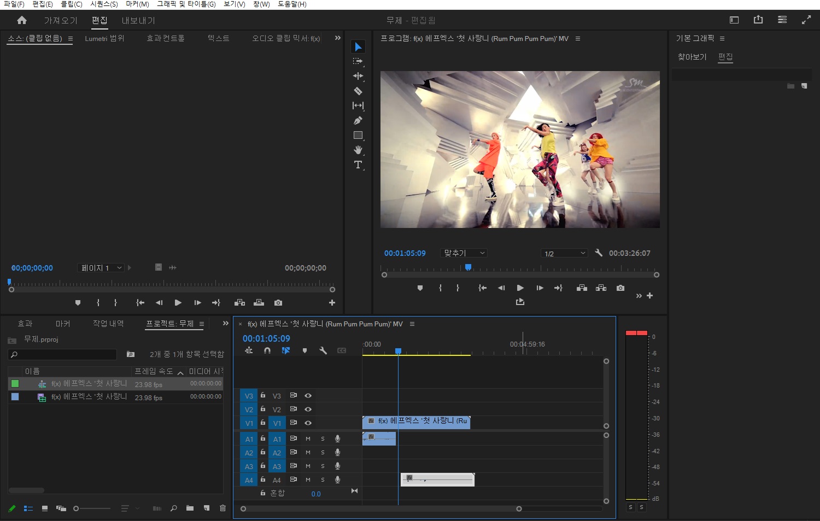Open timeline sequence panel menu
This screenshot has width=820, height=521.
[412, 324]
